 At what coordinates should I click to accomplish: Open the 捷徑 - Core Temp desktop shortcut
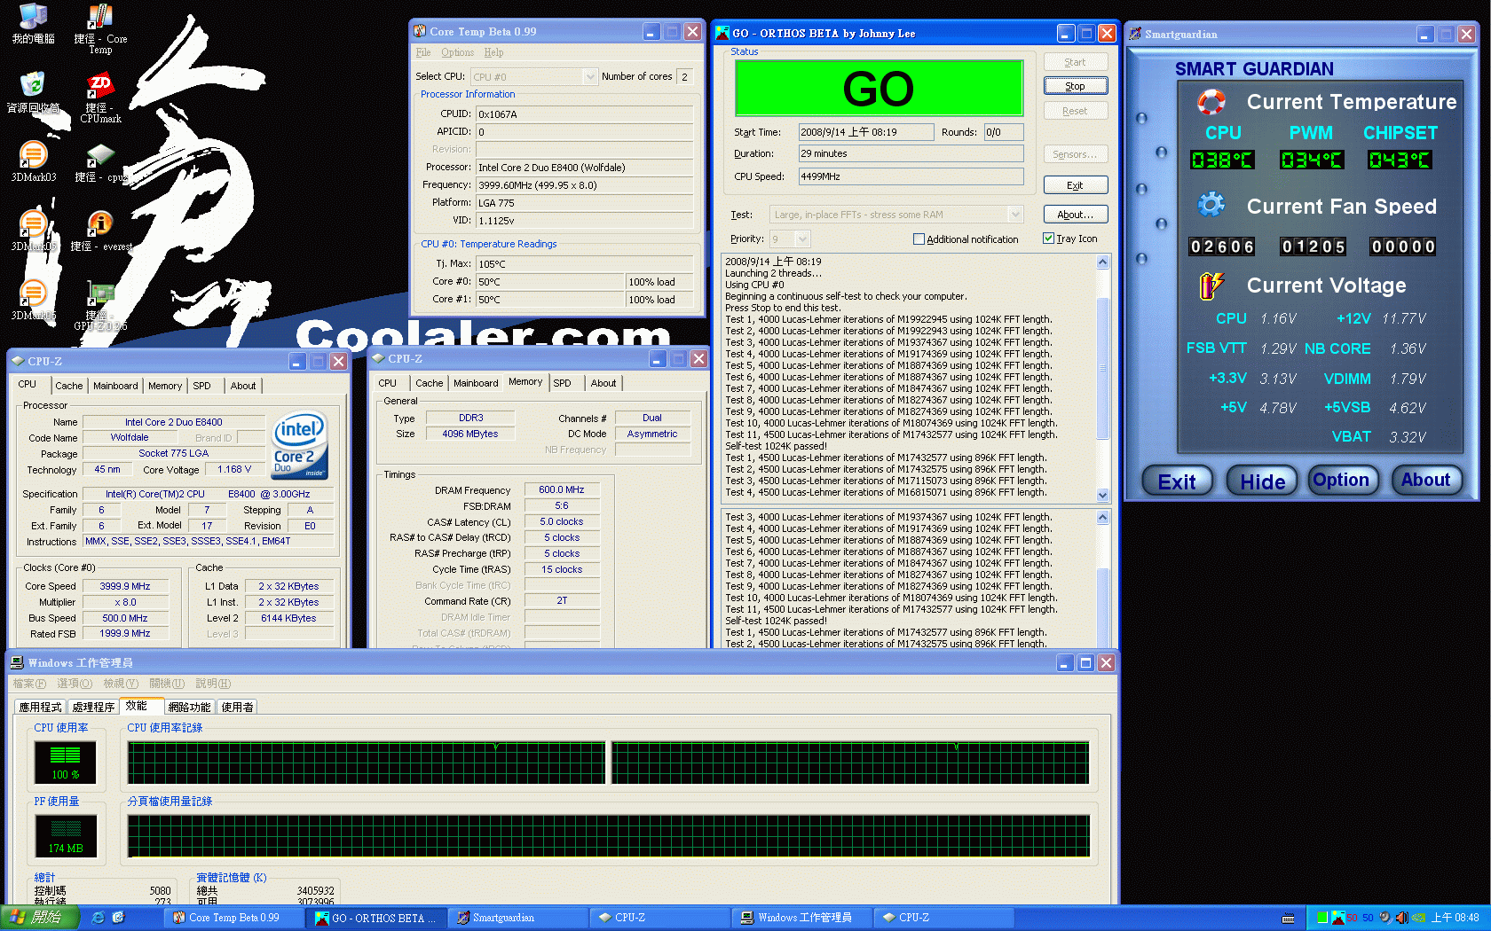tap(100, 29)
